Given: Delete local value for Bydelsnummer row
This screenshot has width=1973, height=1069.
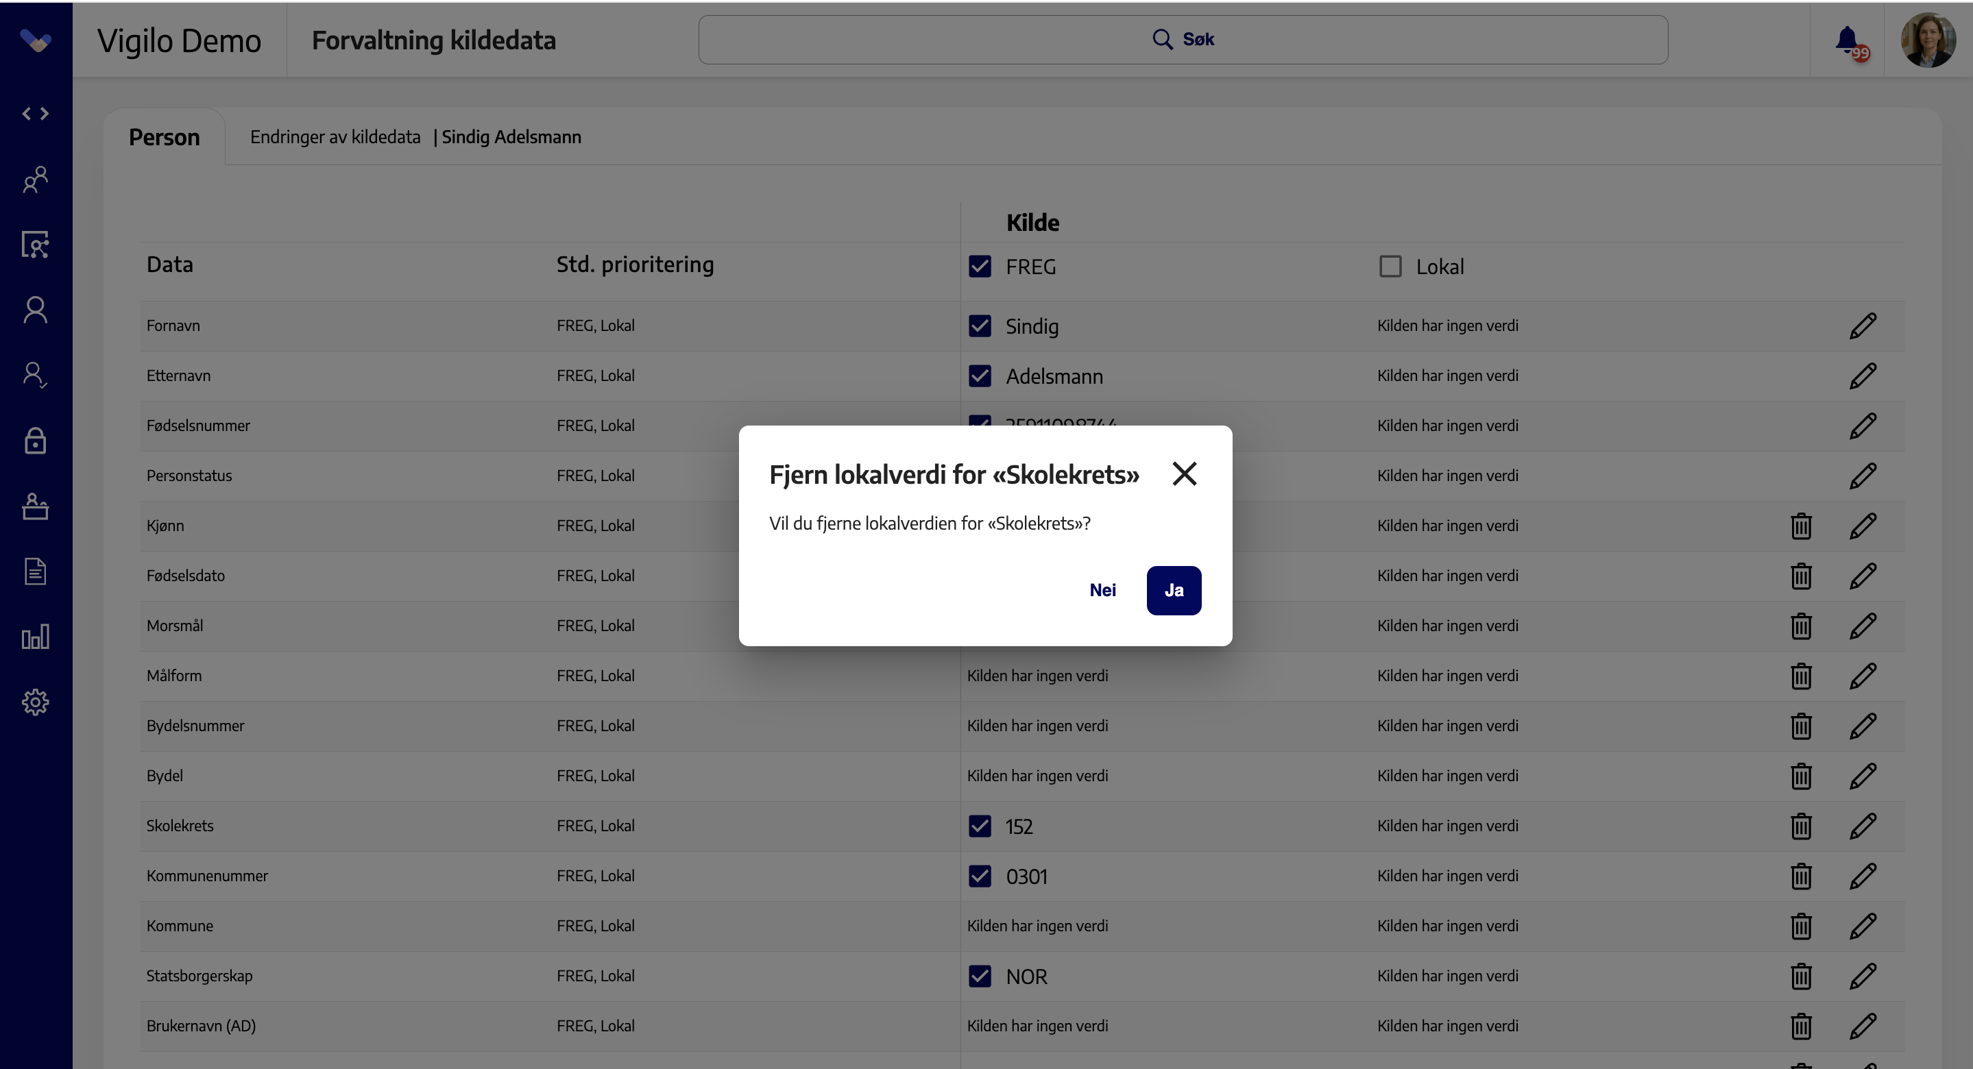Looking at the screenshot, I should (1801, 726).
